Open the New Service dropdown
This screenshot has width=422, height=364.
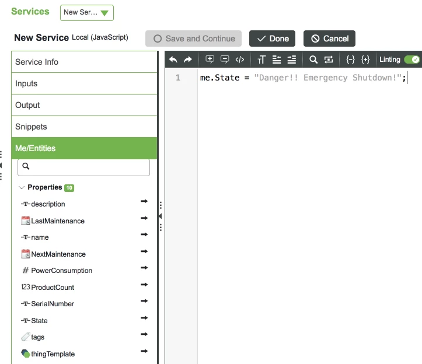pyautogui.click(x=86, y=13)
